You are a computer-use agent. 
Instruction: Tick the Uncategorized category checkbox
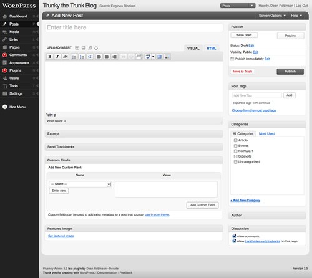[x=235, y=162]
